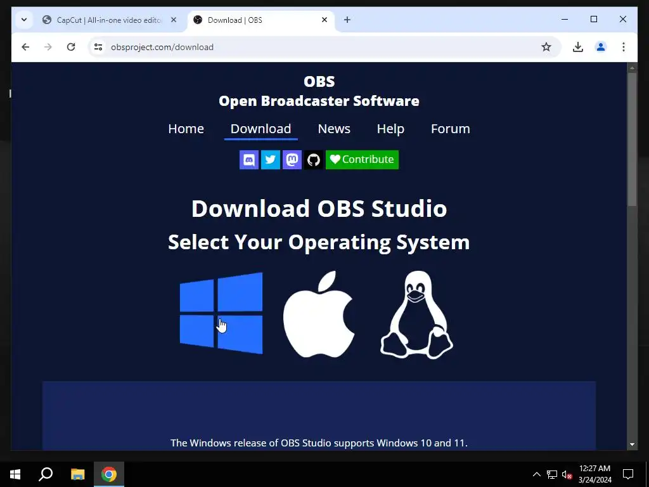Viewport: 649px width, 487px height.
Task: Open the network status tray icon
Action: [552, 474]
